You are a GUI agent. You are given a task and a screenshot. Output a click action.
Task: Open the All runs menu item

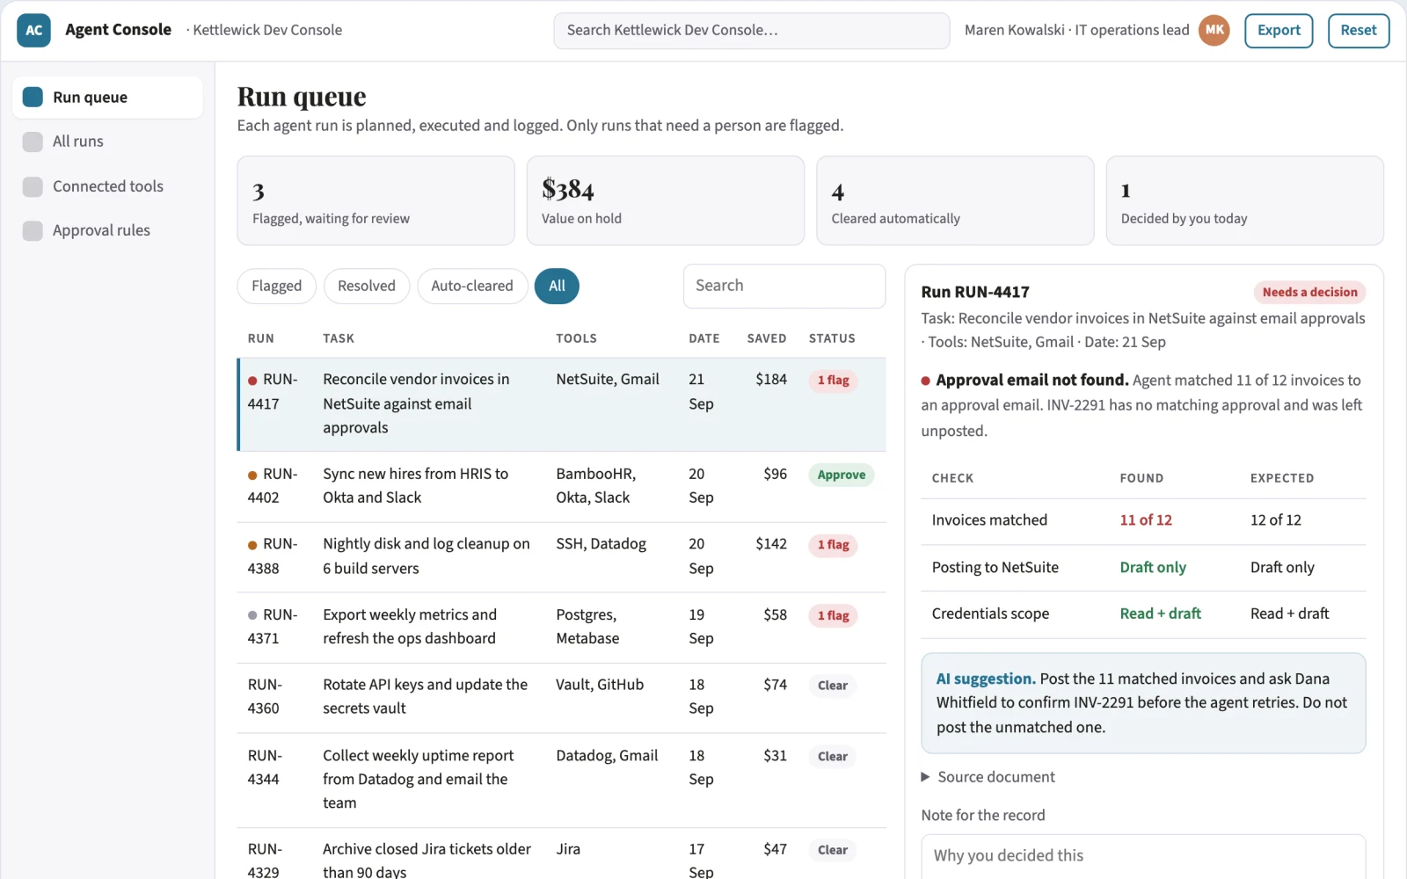tap(107, 142)
